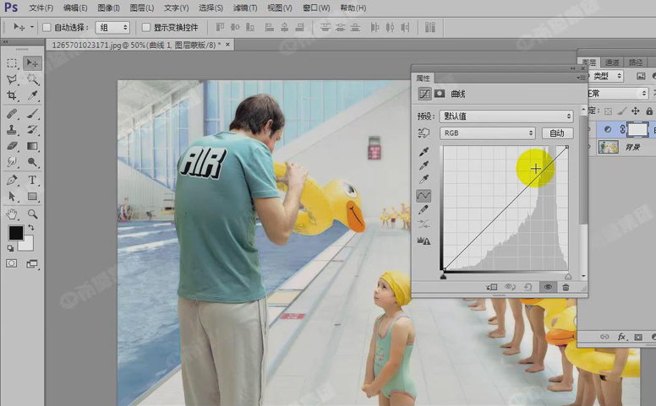Viewport: 656px width, 406px height.
Task: Click the black foreground color swatch
Action: [x=15, y=233]
